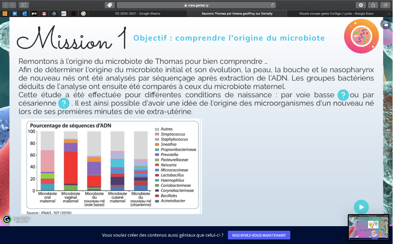
Task: Open the question mark after "voie basse"
Action: pyautogui.click(x=343, y=95)
